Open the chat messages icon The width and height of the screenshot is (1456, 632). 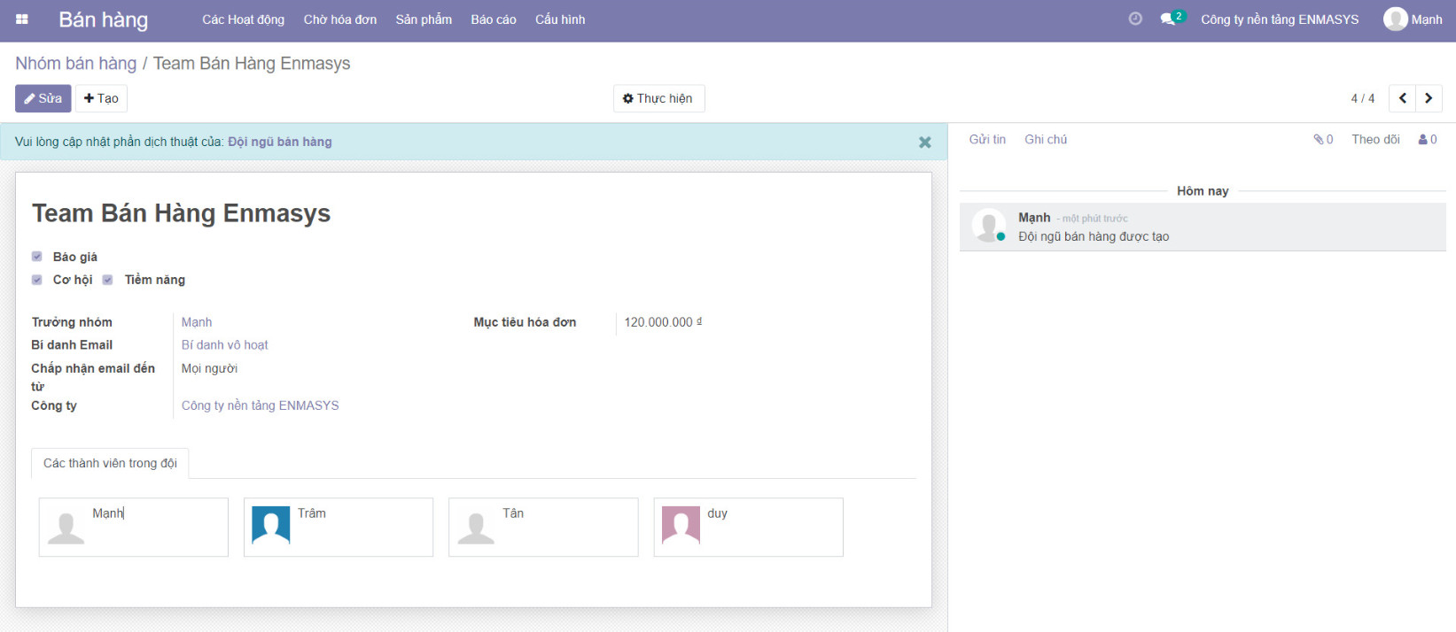click(1168, 19)
